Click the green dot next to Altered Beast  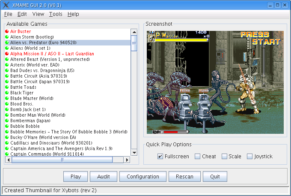pyautogui.click(x=7, y=59)
